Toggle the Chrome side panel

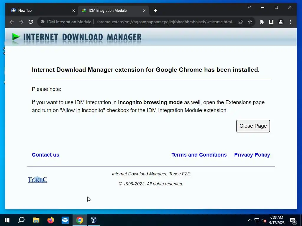271,22
